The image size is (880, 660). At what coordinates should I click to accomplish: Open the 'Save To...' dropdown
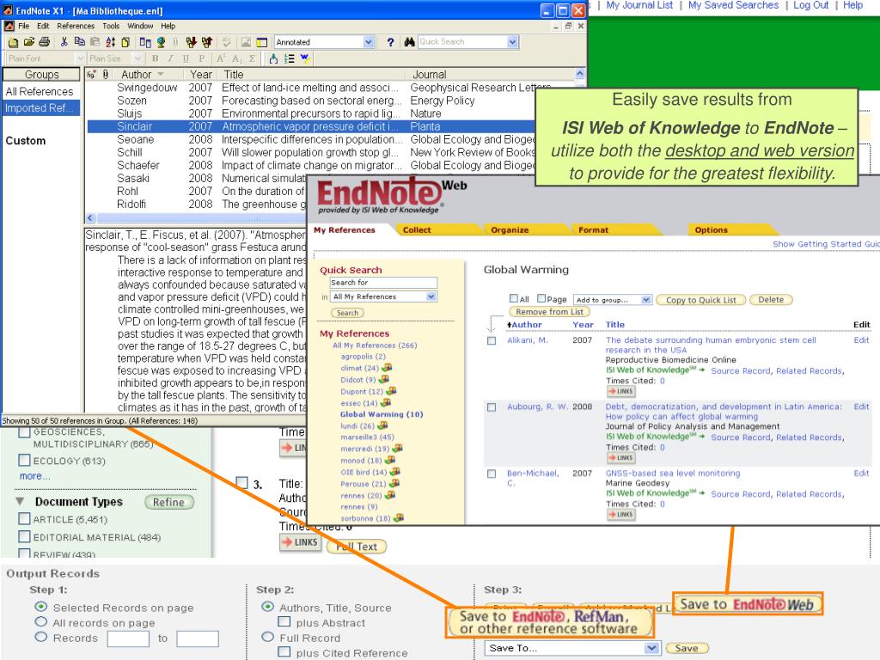(x=572, y=648)
